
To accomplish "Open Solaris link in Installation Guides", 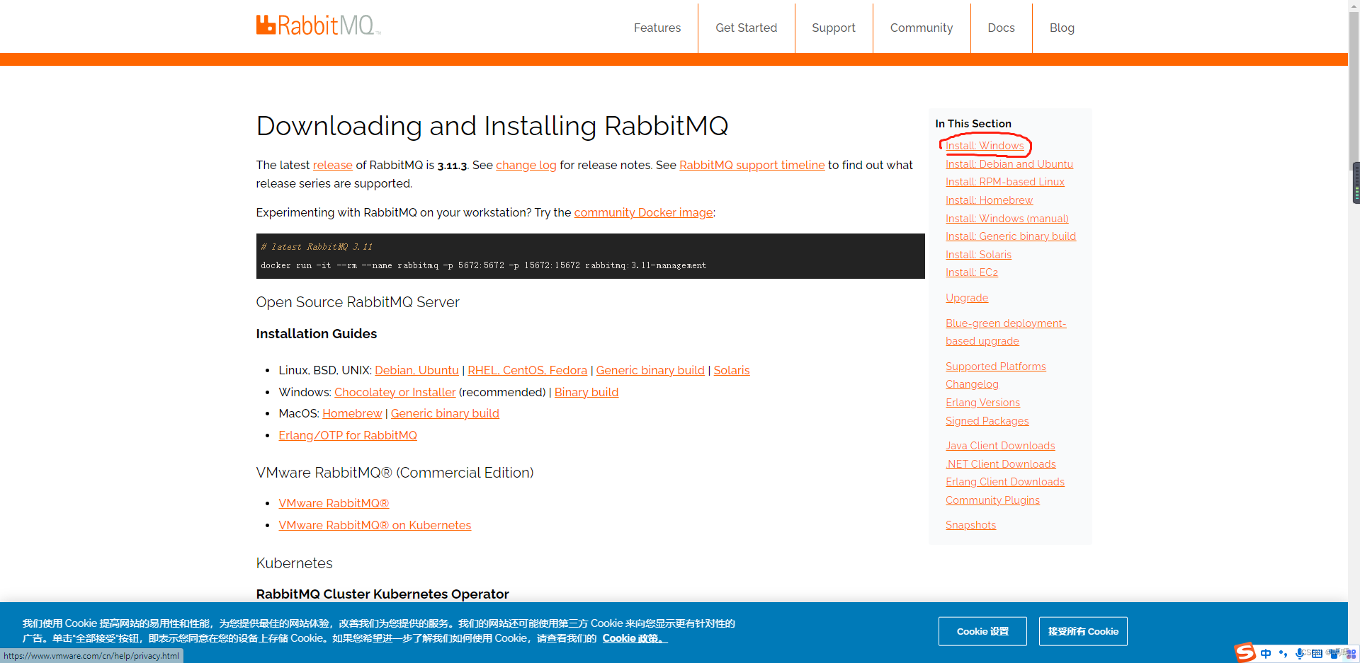I will pyautogui.click(x=731, y=370).
